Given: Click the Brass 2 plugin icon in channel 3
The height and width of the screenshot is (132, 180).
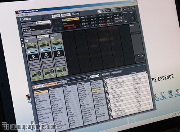Looking at the screenshot, I should pyautogui.click(x=59, y=53).
